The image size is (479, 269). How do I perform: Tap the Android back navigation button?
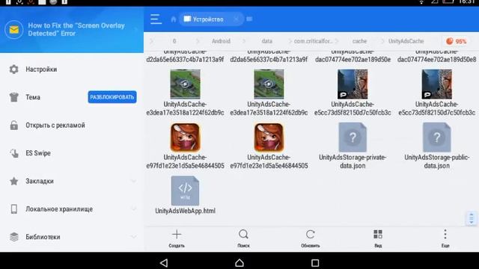click(x=164, y=262)
